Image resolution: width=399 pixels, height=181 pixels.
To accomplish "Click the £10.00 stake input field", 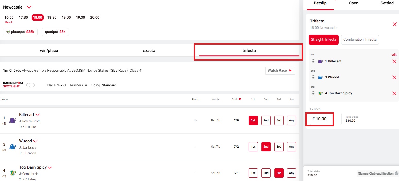I will 321,119.
